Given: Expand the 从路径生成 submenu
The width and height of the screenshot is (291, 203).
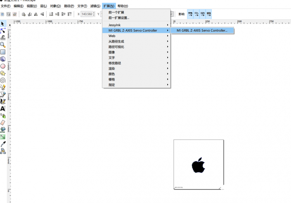Looking at the screenshot, I should [137, 41].
